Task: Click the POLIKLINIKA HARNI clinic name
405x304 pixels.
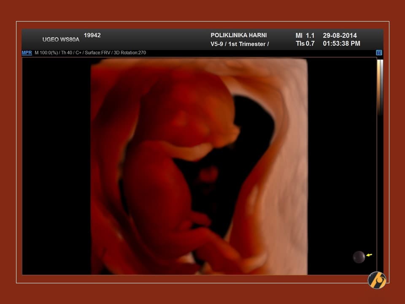Action: click(x=238, y=35)
